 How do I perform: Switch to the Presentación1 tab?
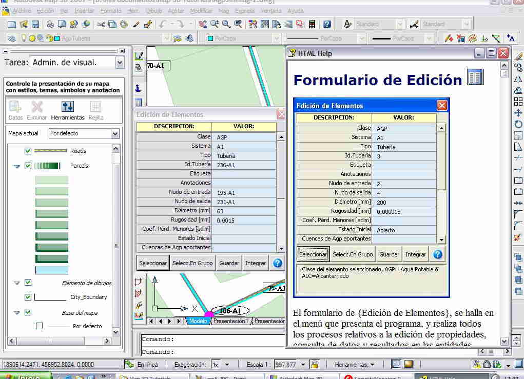230,321
